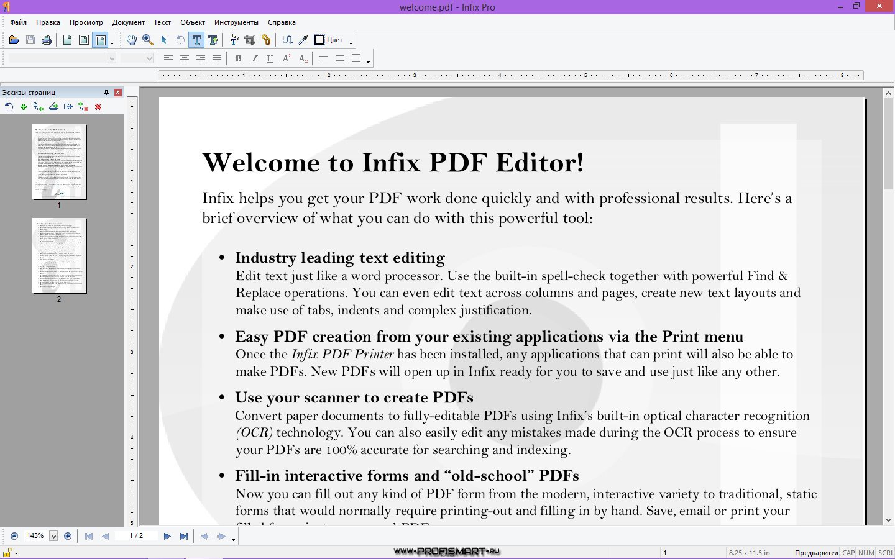Viewport: 895px width, 559px height.
Task: Center align text
Action: (185, 58)
